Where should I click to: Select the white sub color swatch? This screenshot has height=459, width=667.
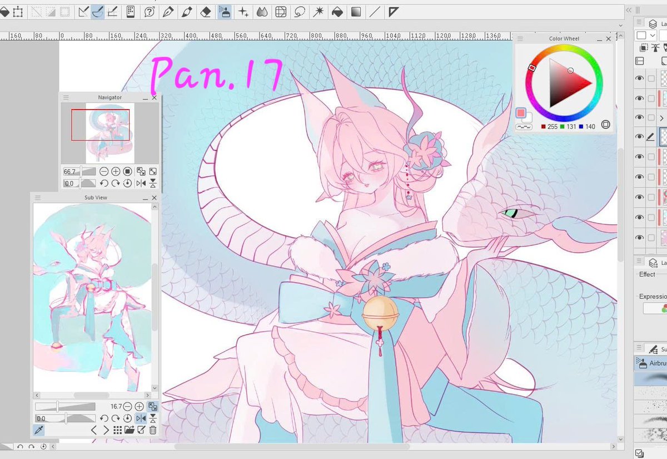point(529,117)
